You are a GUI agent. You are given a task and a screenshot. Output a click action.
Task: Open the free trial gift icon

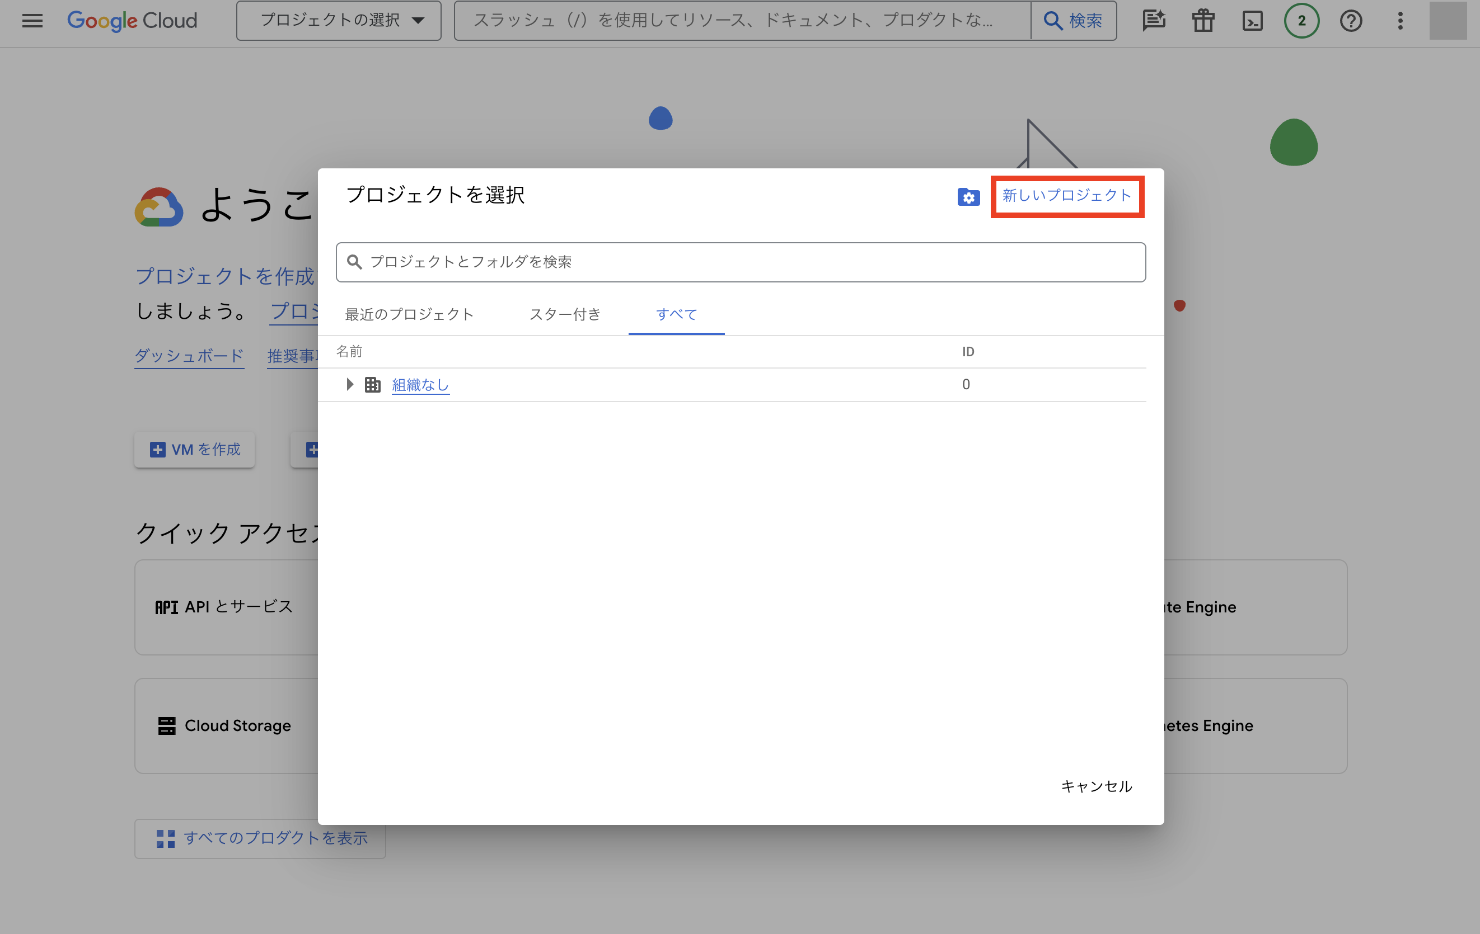[1203, 21]
